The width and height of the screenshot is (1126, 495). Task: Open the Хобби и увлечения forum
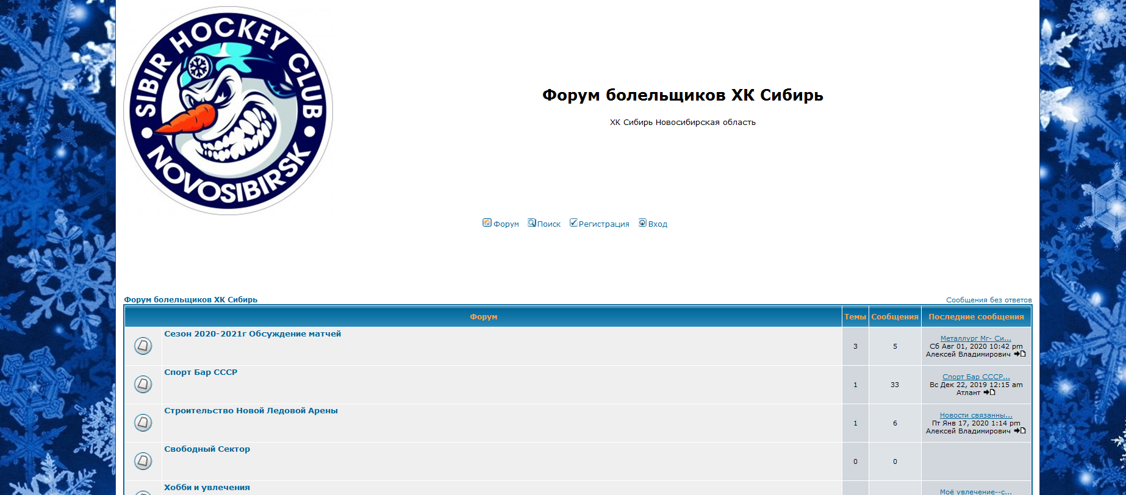pyautogui.click(x=207, y=488)
